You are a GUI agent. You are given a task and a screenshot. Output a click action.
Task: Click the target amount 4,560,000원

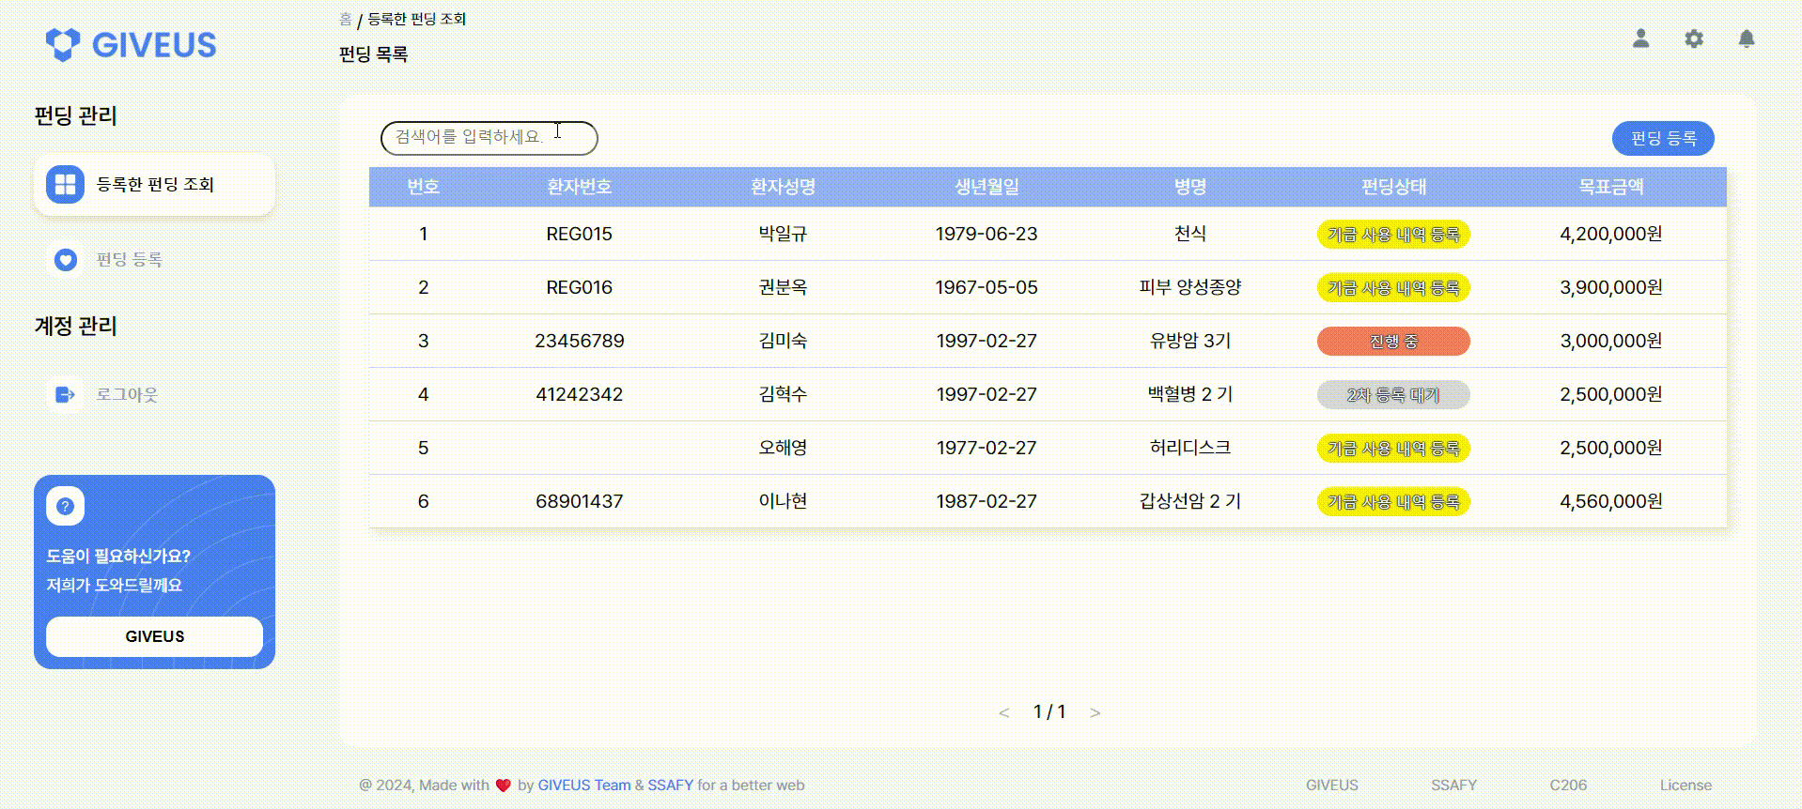[1610, 501]
